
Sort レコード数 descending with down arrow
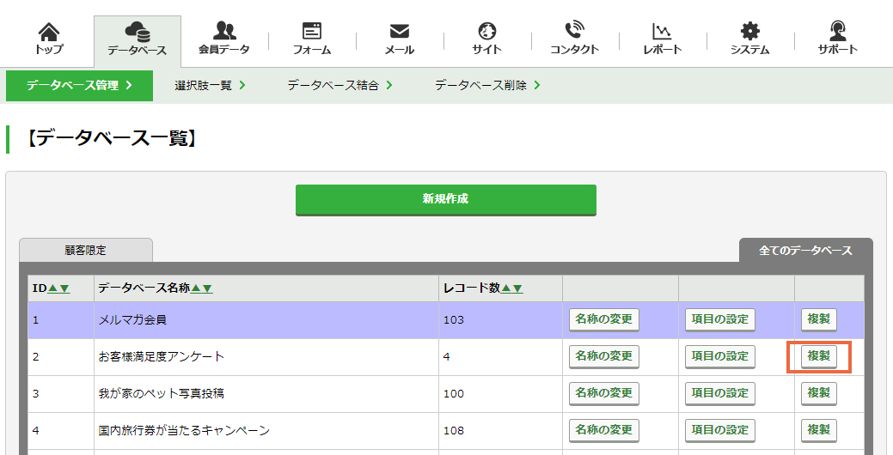(x=517, y=288)
